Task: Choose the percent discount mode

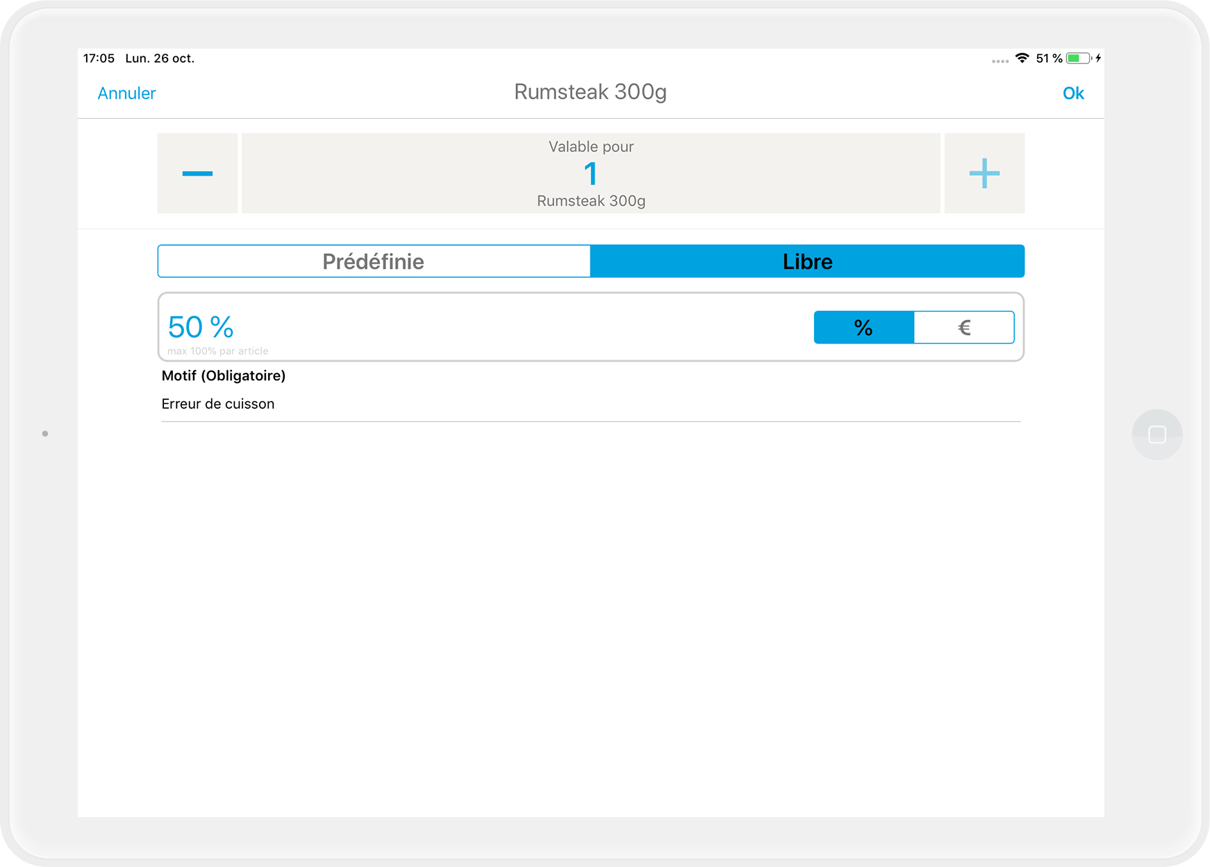Action: pos(863,327)
